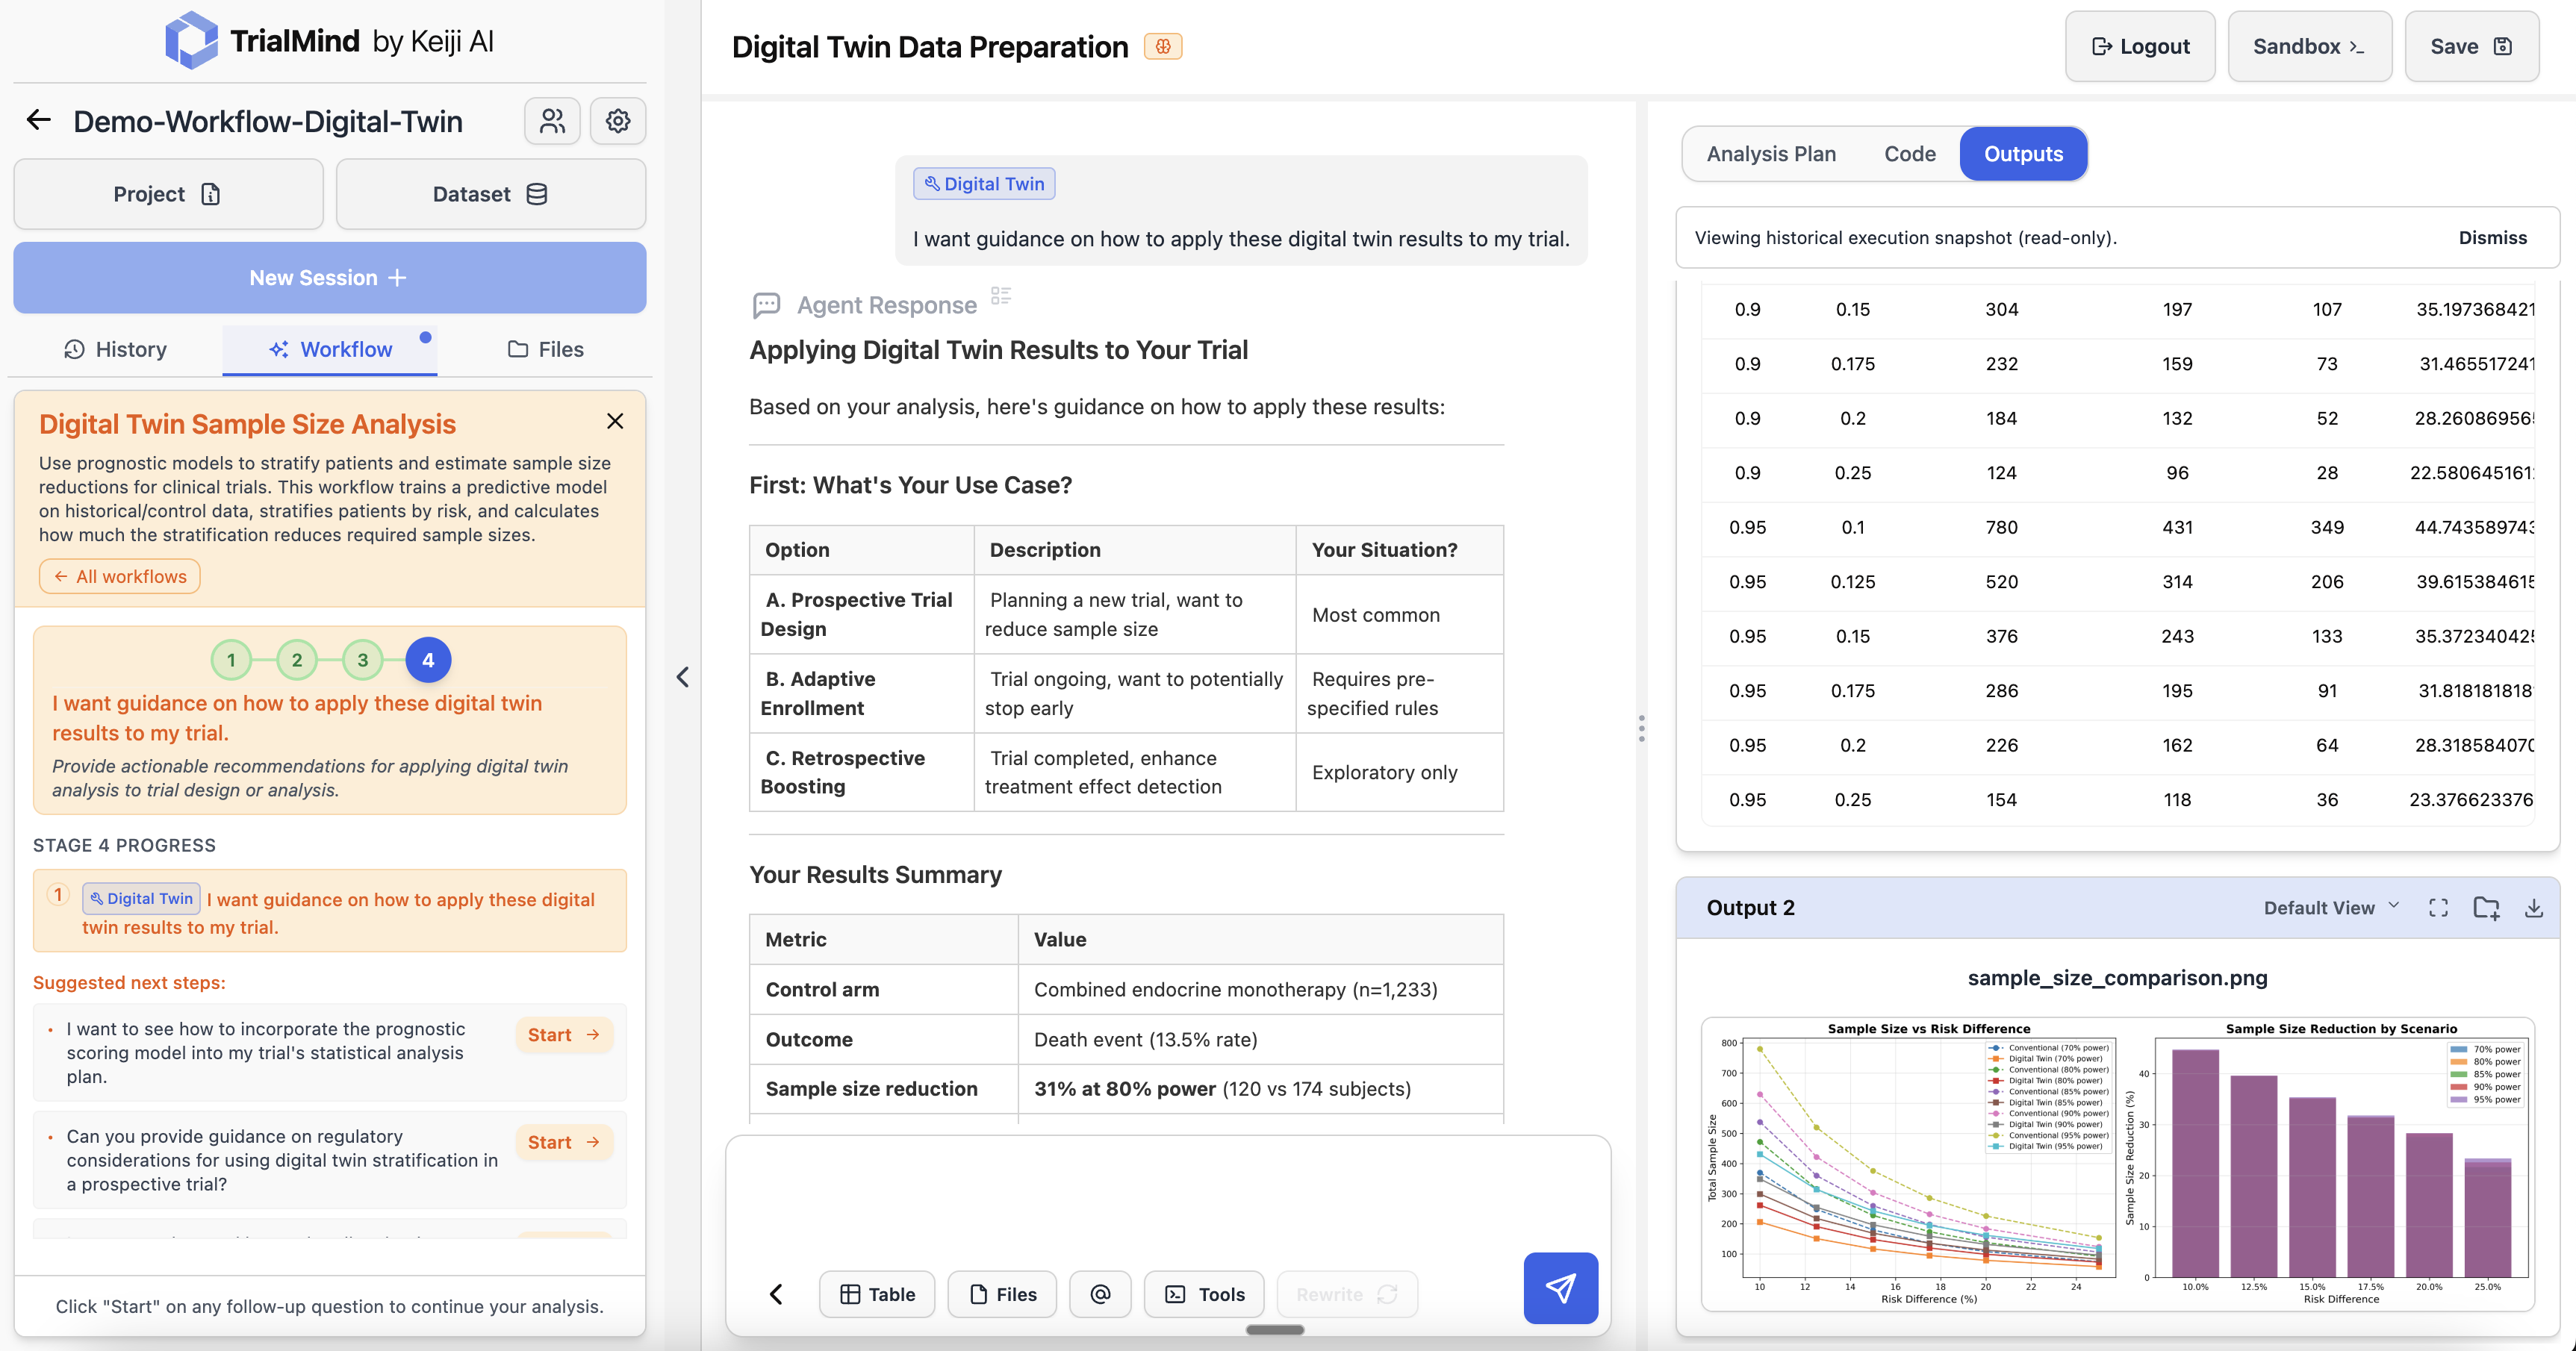Open the Default View dropdown
The width and height of the screenshot is (2576, 1351).
pyautogui.click(x=2330, y=907)
